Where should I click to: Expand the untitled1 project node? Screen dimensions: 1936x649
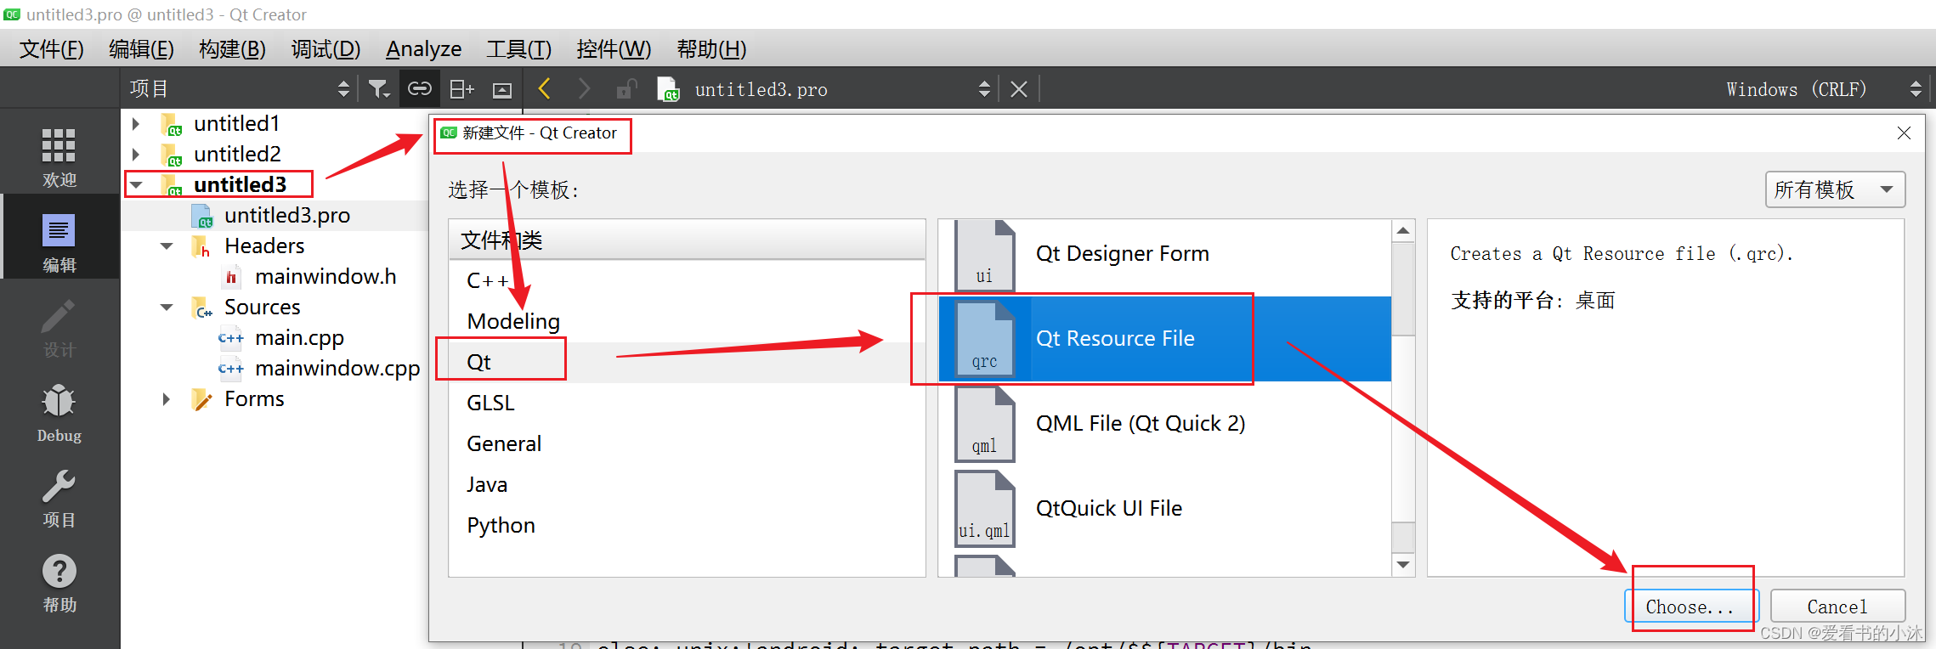click(136, 124)
